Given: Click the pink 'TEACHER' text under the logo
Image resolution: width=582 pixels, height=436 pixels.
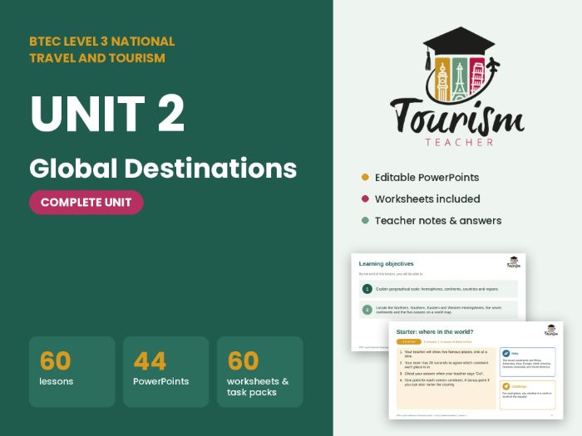Looking at the screenshot, I should click(459, 142).
